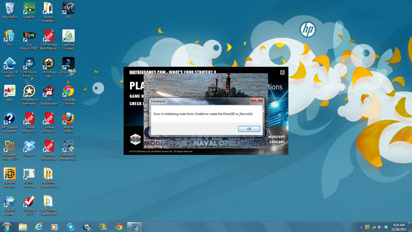
Task: Switch to Chrome on the taskbar
Action: tap(119, 227)
